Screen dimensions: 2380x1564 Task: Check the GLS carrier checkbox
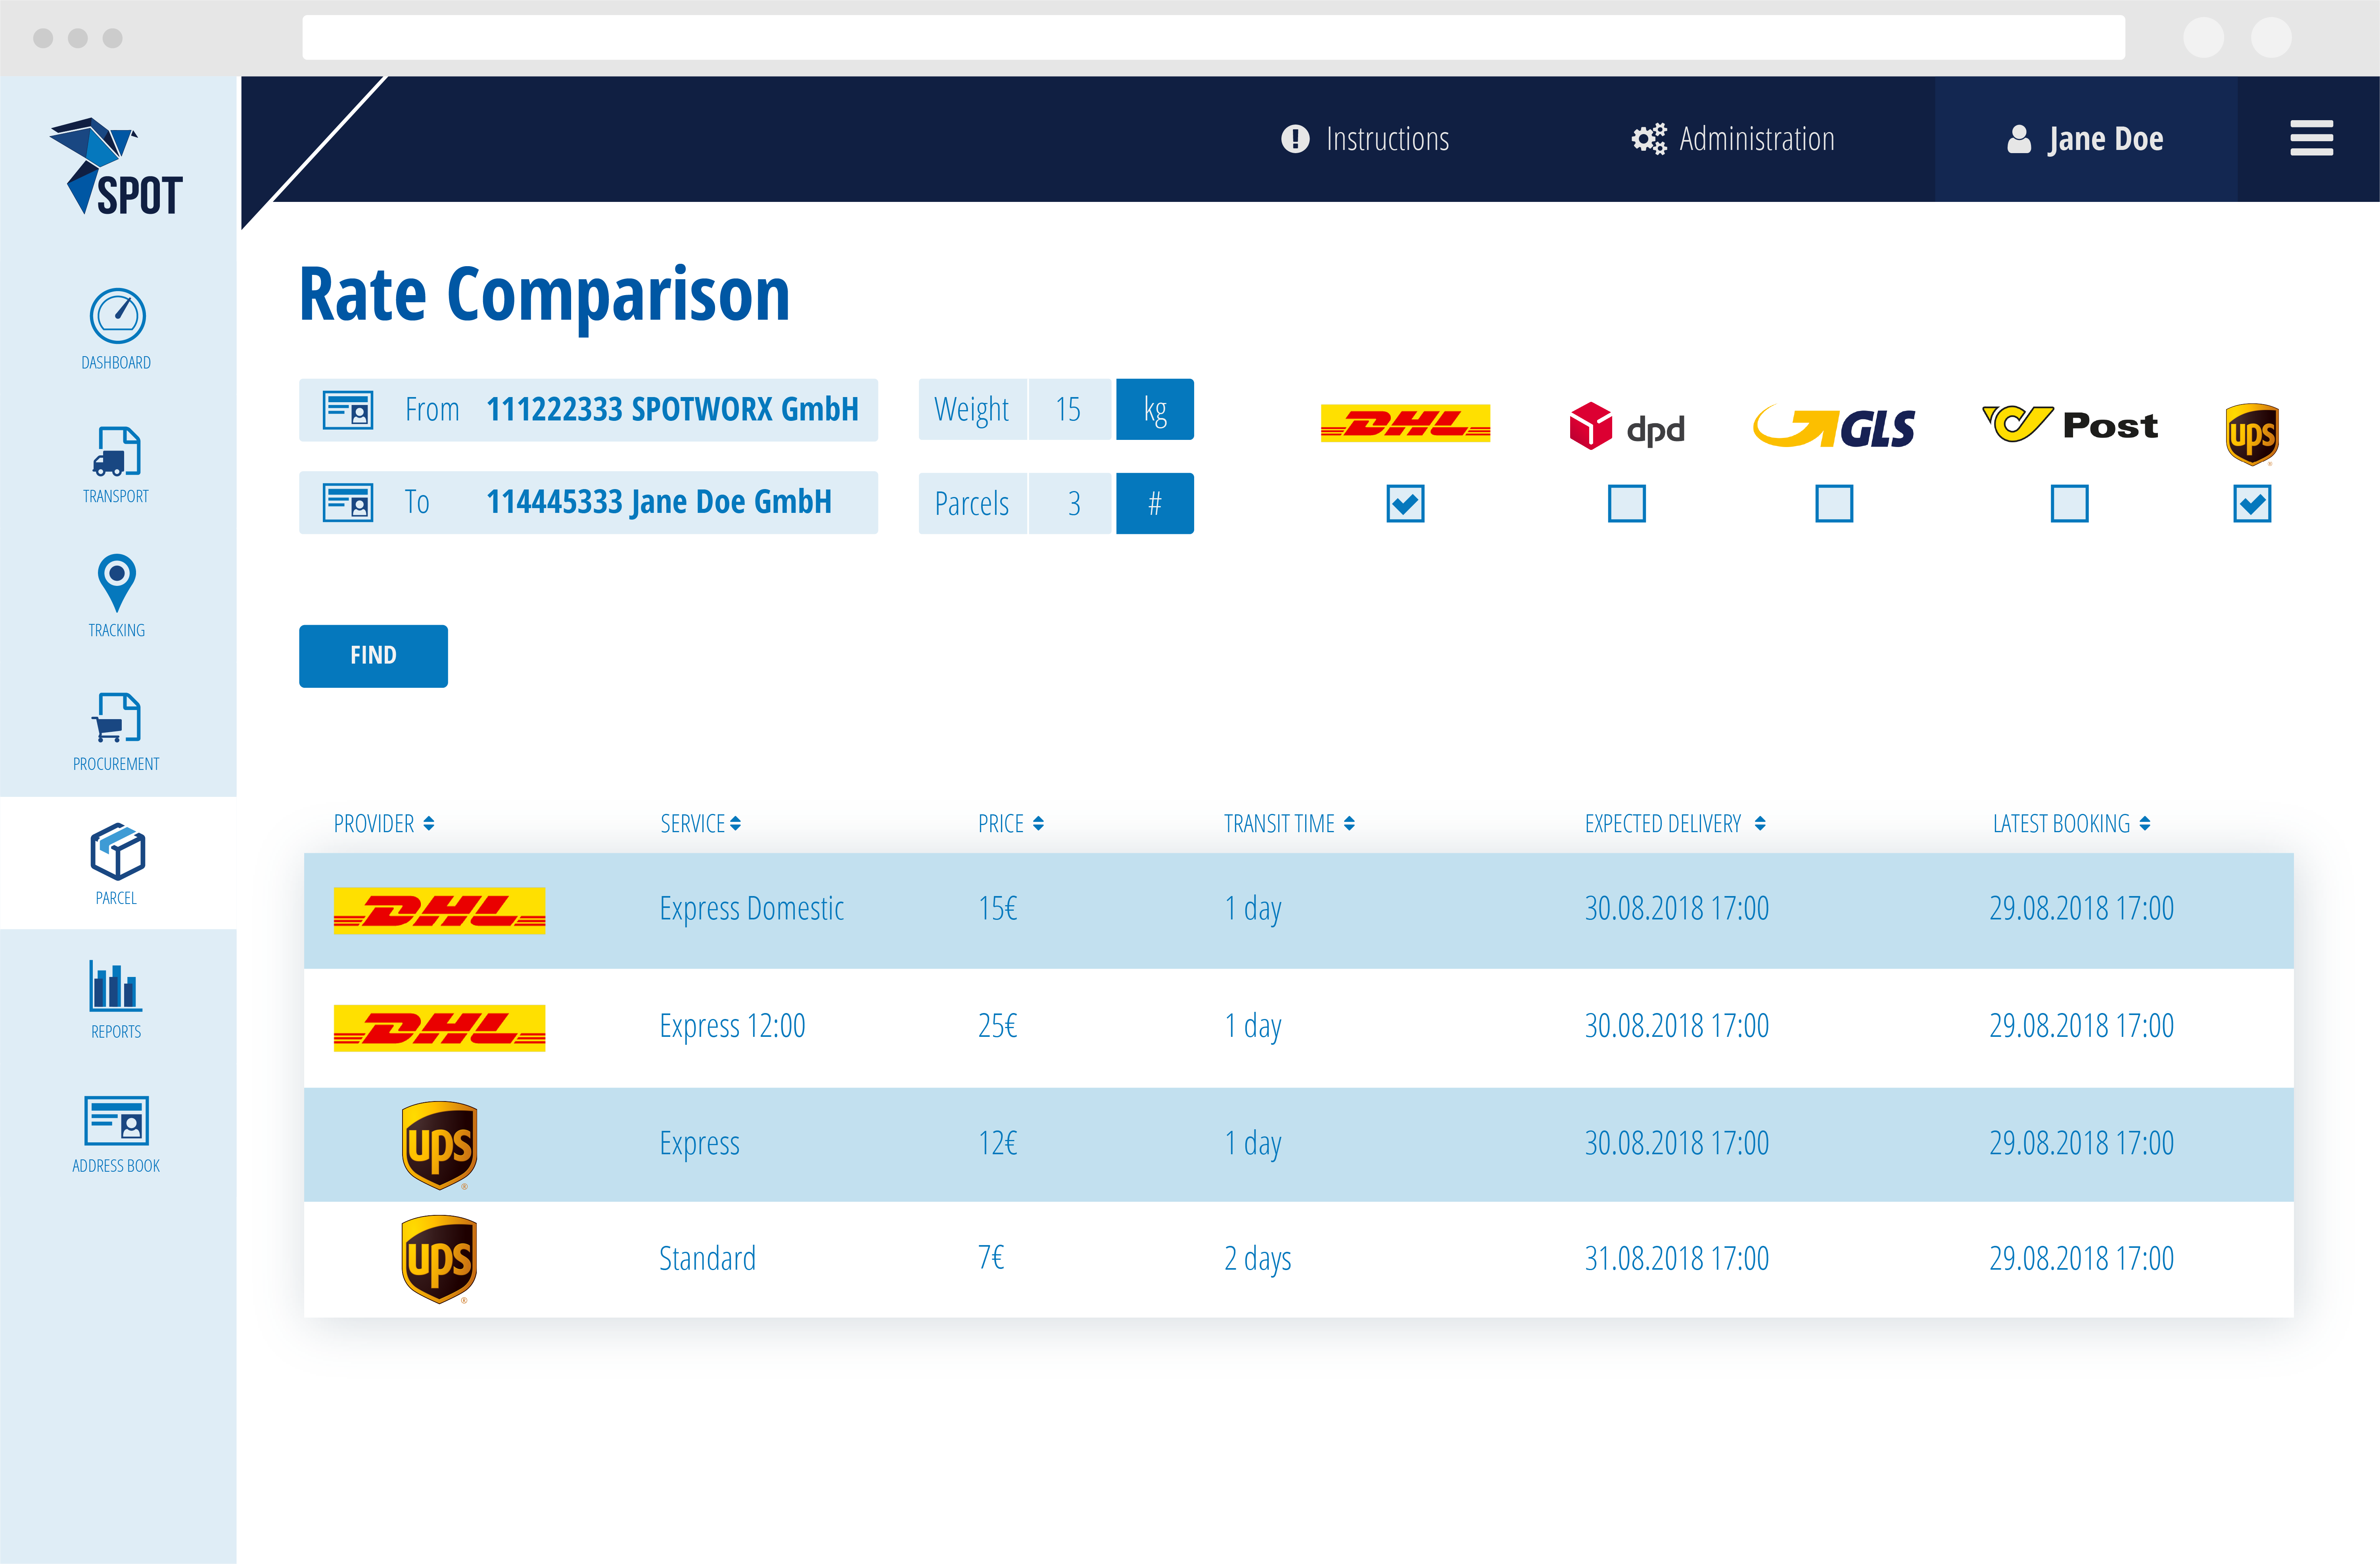[x=1834, y=503]
